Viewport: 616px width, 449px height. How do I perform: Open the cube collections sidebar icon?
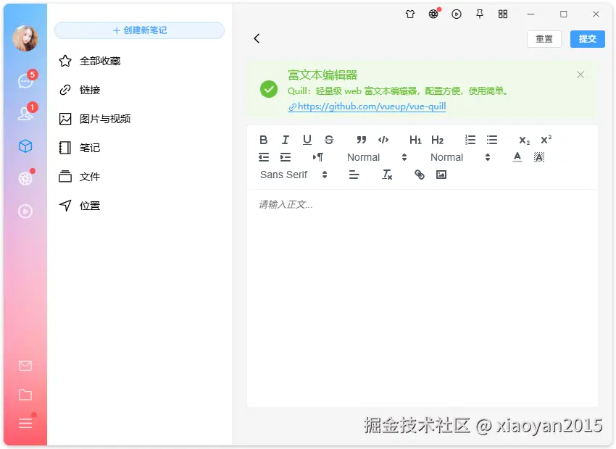(25, 146)
